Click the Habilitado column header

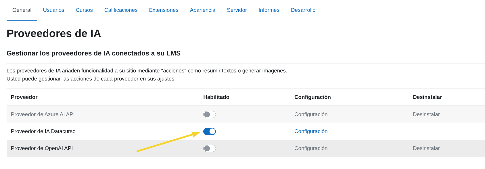[216, 97]
